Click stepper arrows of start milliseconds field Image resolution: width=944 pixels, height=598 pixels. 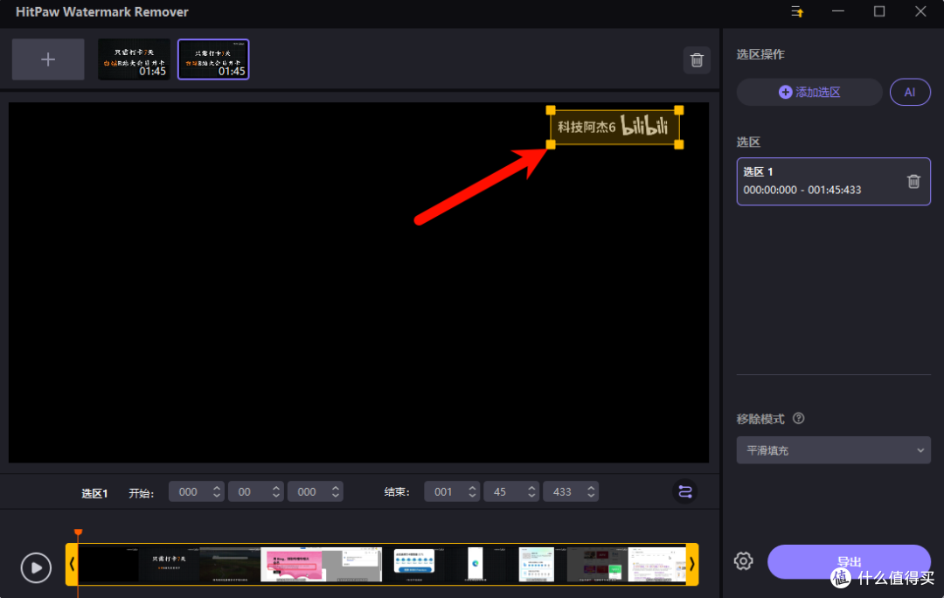tap(336, 492)
